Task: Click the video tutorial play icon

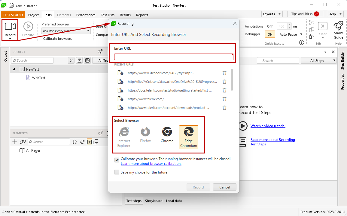Action: click(x=243, y=126)
